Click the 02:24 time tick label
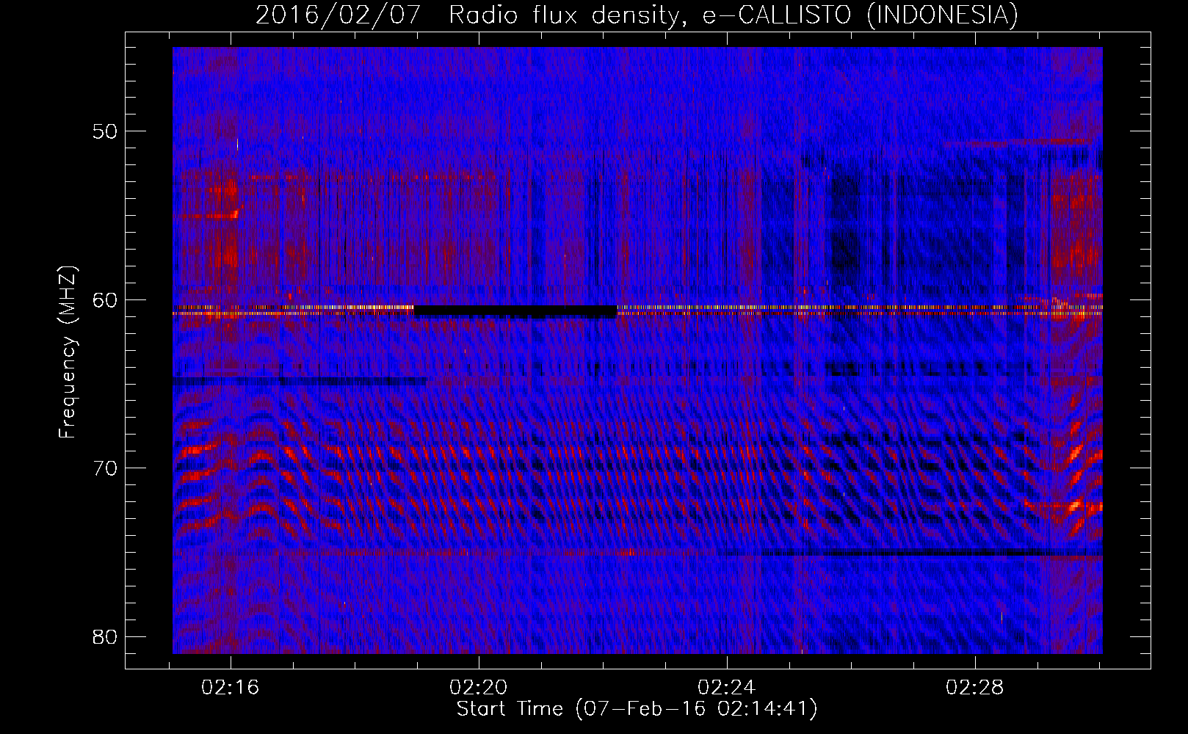 (x=726, y=688)
